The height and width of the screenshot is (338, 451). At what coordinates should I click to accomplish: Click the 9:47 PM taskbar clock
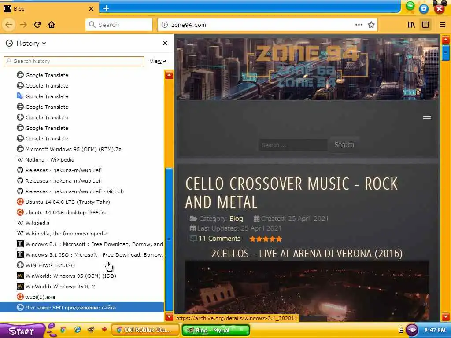(x=435, y=330)
